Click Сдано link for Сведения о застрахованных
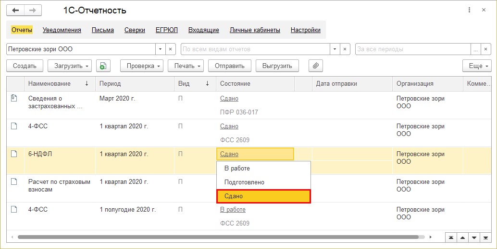The width and height of the screenshot is (497, 249). (x=229, y=99)
